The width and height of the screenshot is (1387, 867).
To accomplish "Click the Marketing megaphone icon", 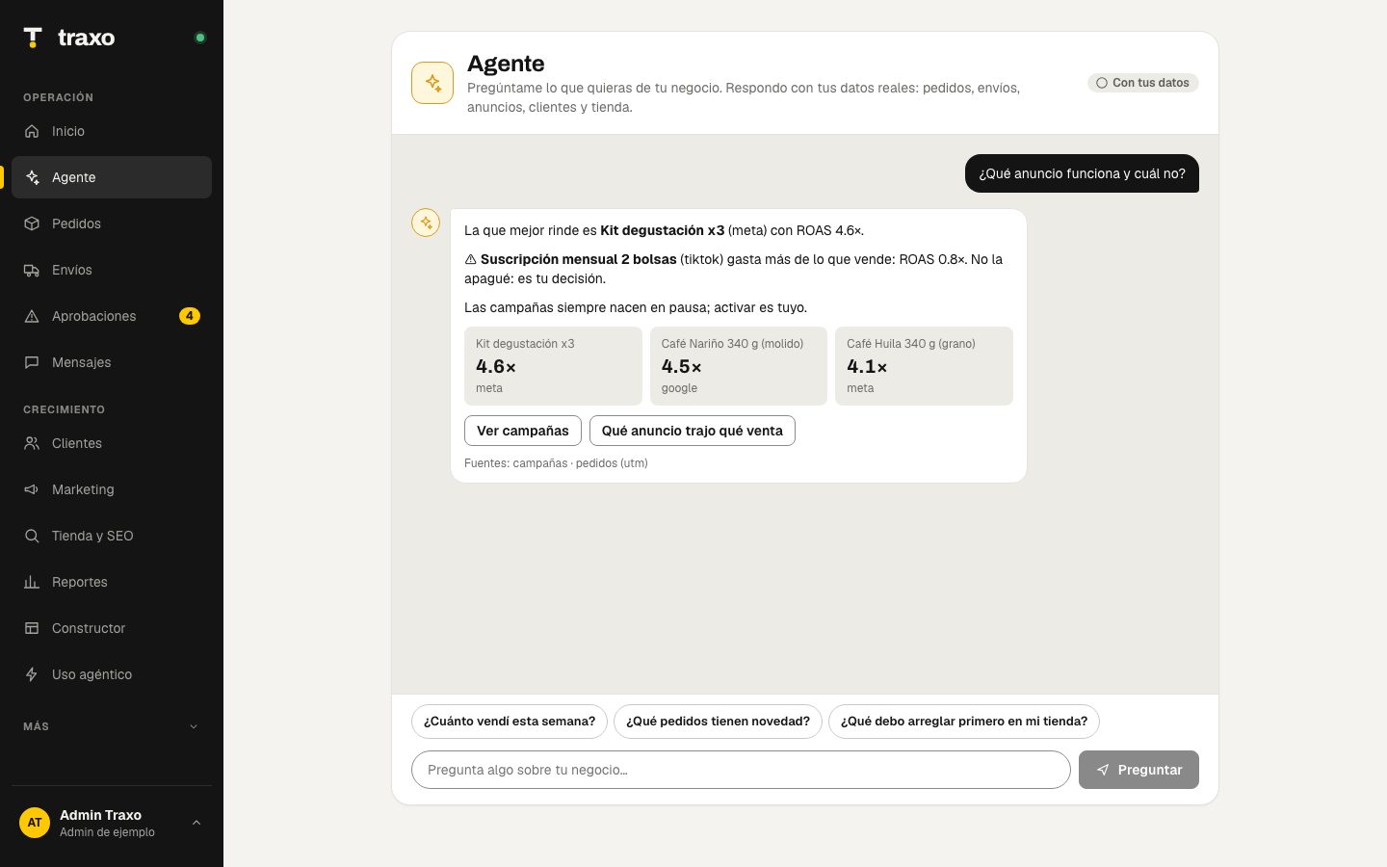I will click(x=32, y=489).
